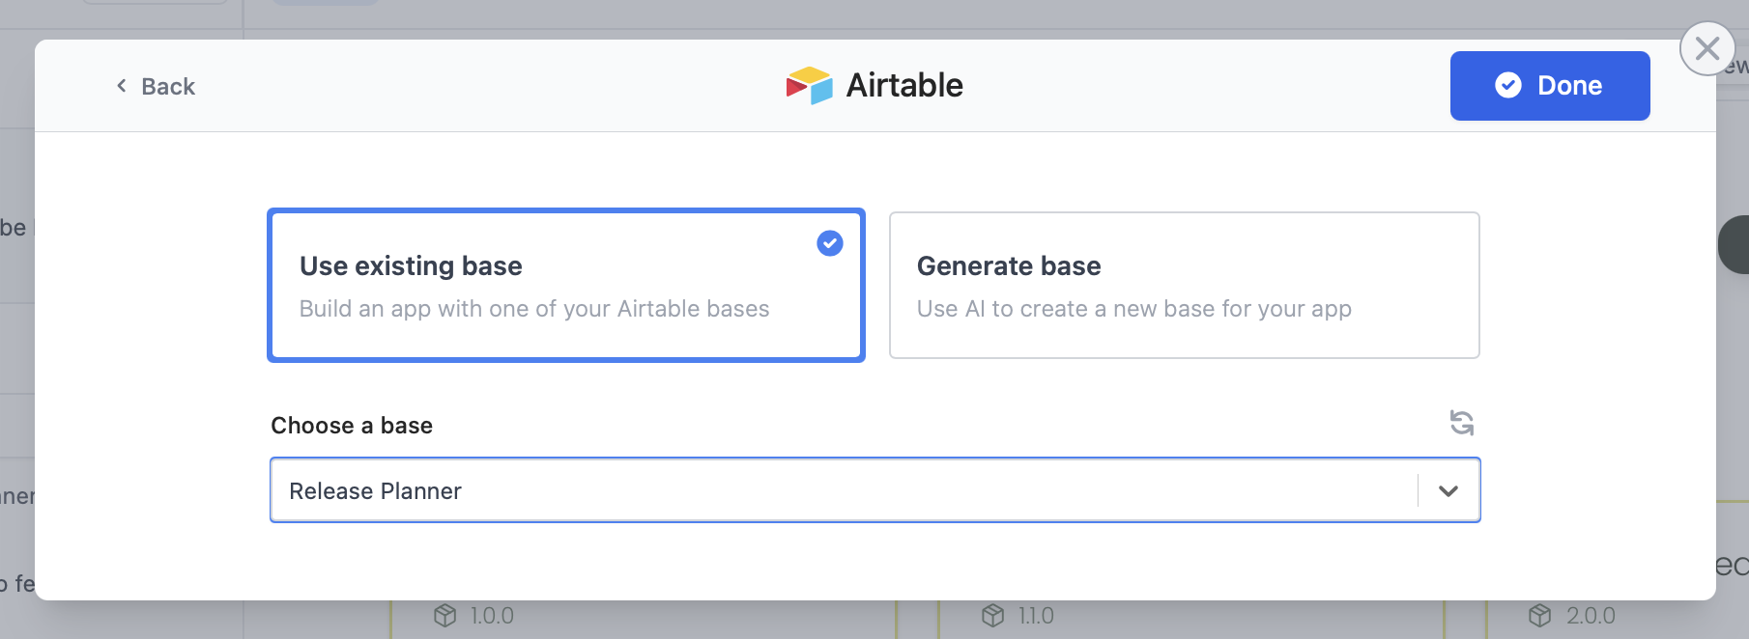Confirm with the Done button
1749x639 pixels.
(x=1550, y=86)
